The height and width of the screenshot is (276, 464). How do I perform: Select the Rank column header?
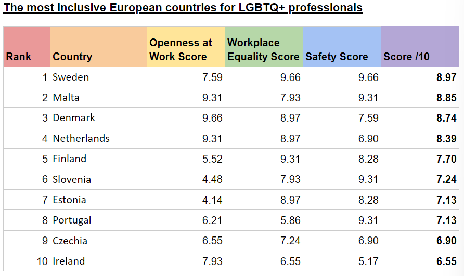point(19,57)
